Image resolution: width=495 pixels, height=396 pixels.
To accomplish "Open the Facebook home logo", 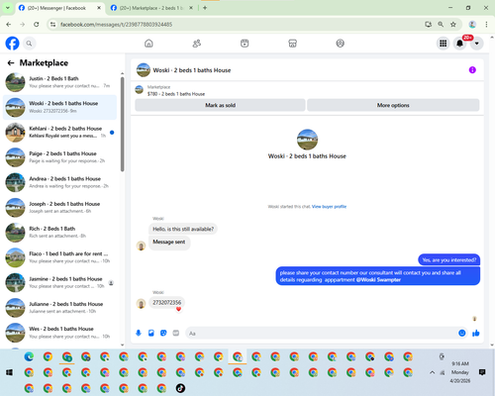I will [x=12, y=44].
